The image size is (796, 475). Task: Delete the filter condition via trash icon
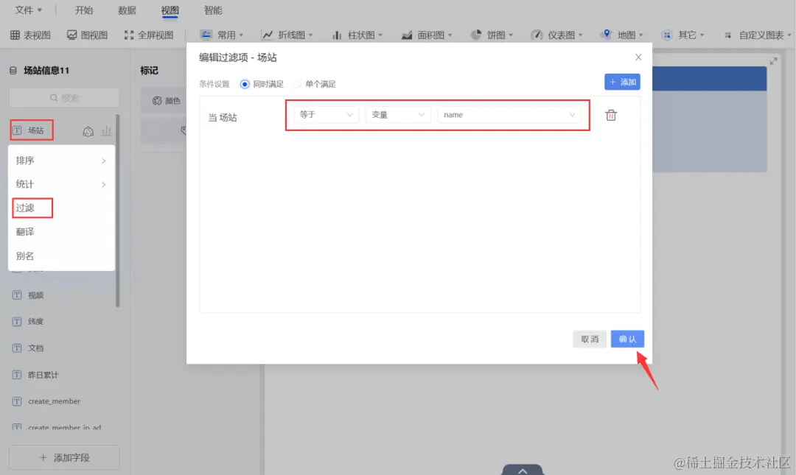pos(611,115)
